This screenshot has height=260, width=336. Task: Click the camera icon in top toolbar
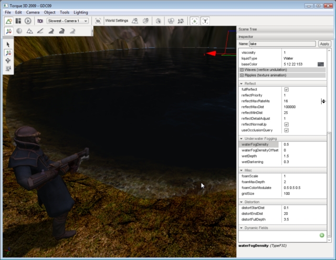pos(40,21)
